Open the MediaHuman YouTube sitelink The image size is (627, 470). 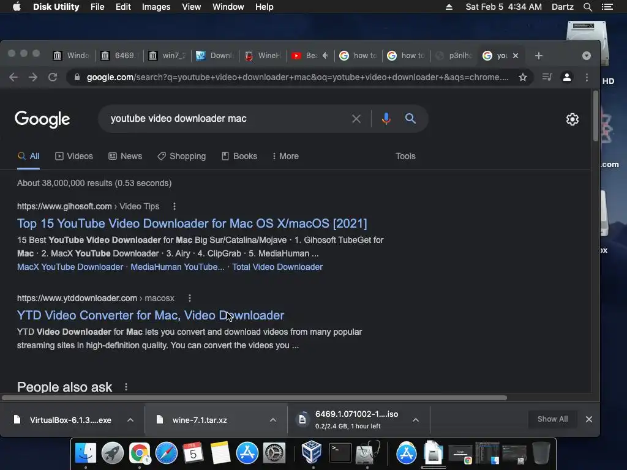(178, 267)
